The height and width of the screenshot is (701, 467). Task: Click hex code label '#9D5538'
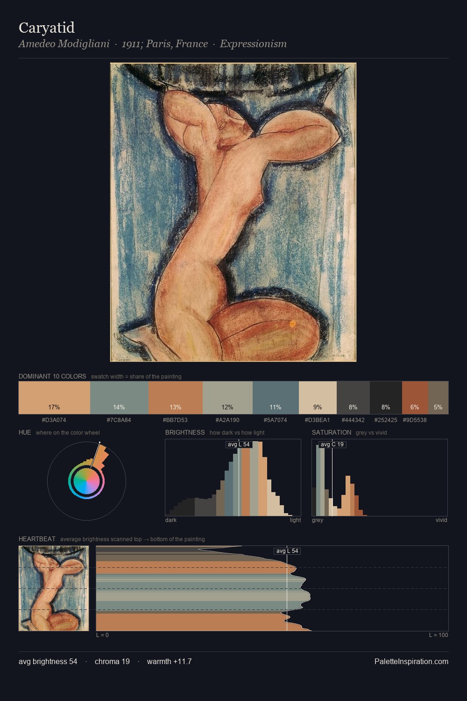coord(415,420)
